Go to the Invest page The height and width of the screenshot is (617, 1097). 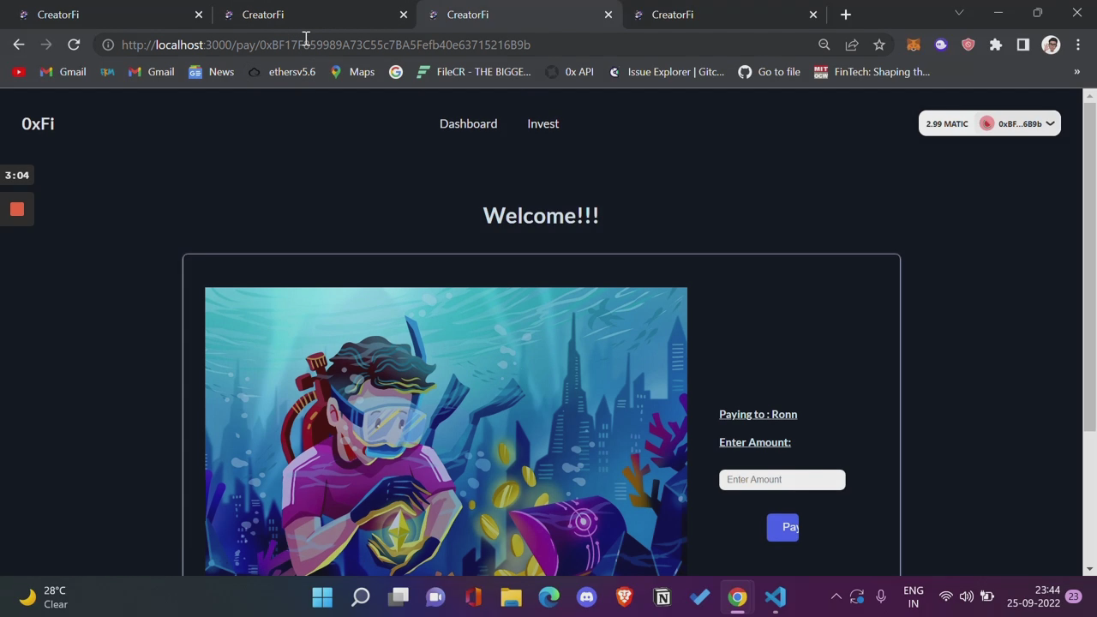coord(543,123)
